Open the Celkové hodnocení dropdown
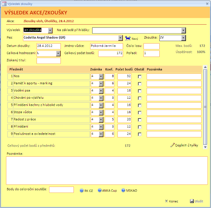The height and width of the screenshot is (208, 211). click(x=58, y=53)
